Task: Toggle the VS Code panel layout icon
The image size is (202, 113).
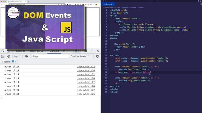Action: tap(201, 1)
